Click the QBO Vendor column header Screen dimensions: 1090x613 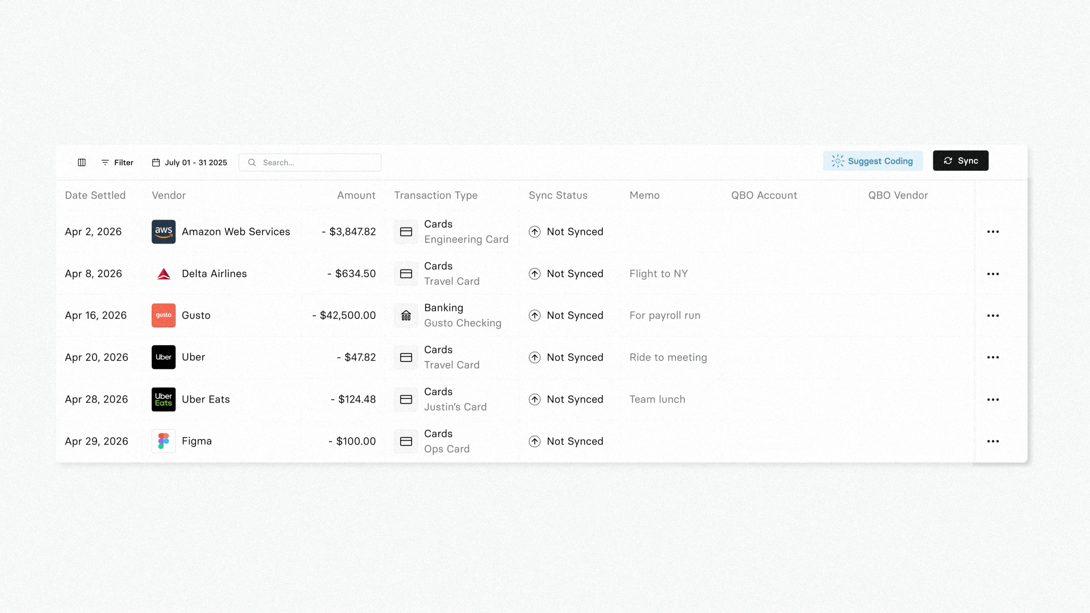(898, 195)
